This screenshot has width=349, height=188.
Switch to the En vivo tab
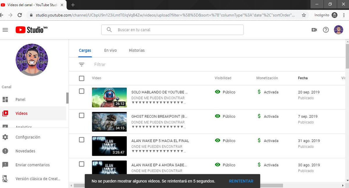click(x=111, y=50)
